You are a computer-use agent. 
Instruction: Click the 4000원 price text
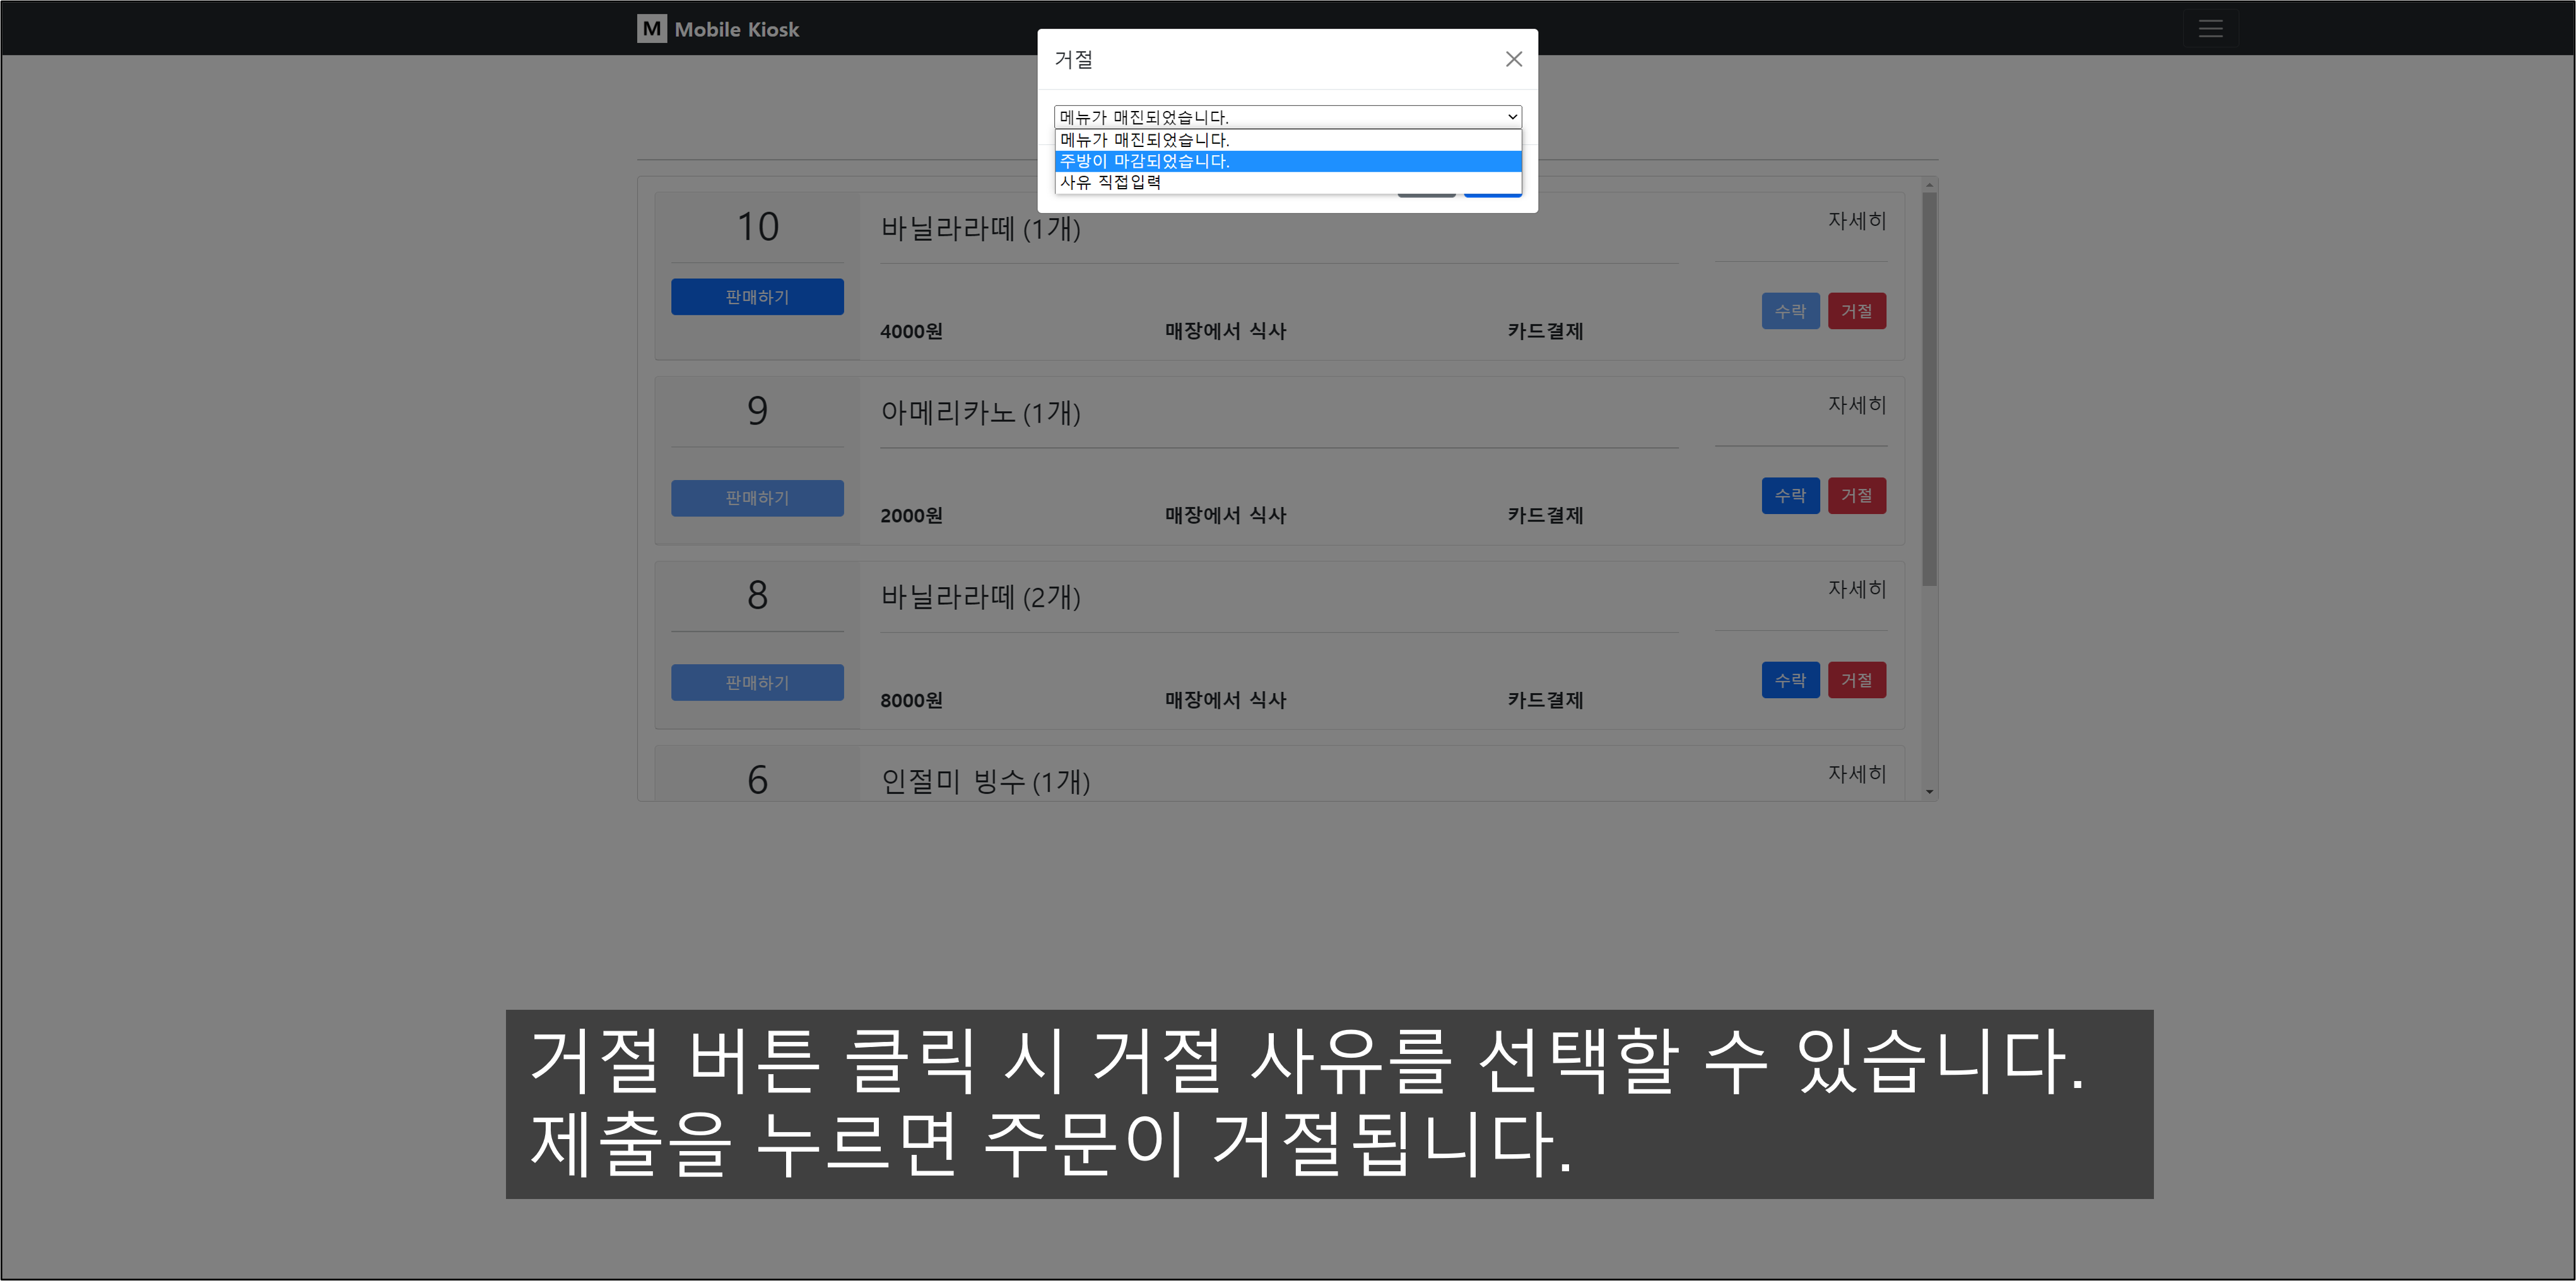pyautogui.click(x=911, y=331)
